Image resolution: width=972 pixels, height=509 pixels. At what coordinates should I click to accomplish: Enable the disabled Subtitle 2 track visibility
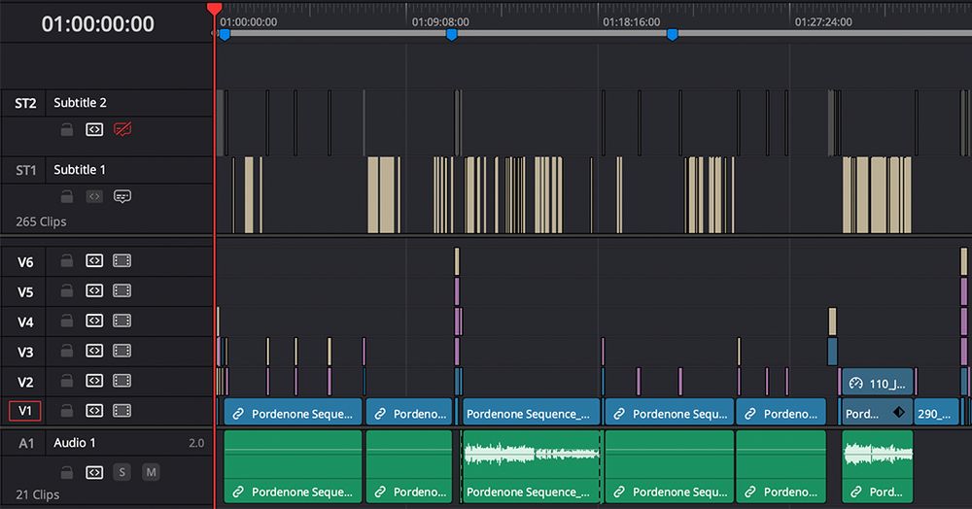pos(122,129)
